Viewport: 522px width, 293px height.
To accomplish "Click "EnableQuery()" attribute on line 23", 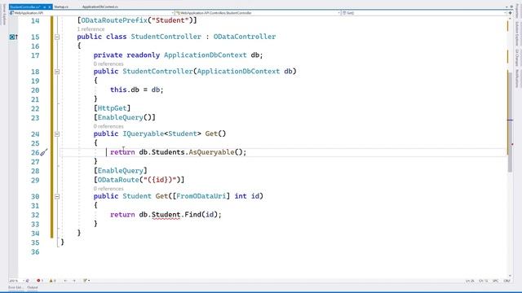I will coord(125,117).
